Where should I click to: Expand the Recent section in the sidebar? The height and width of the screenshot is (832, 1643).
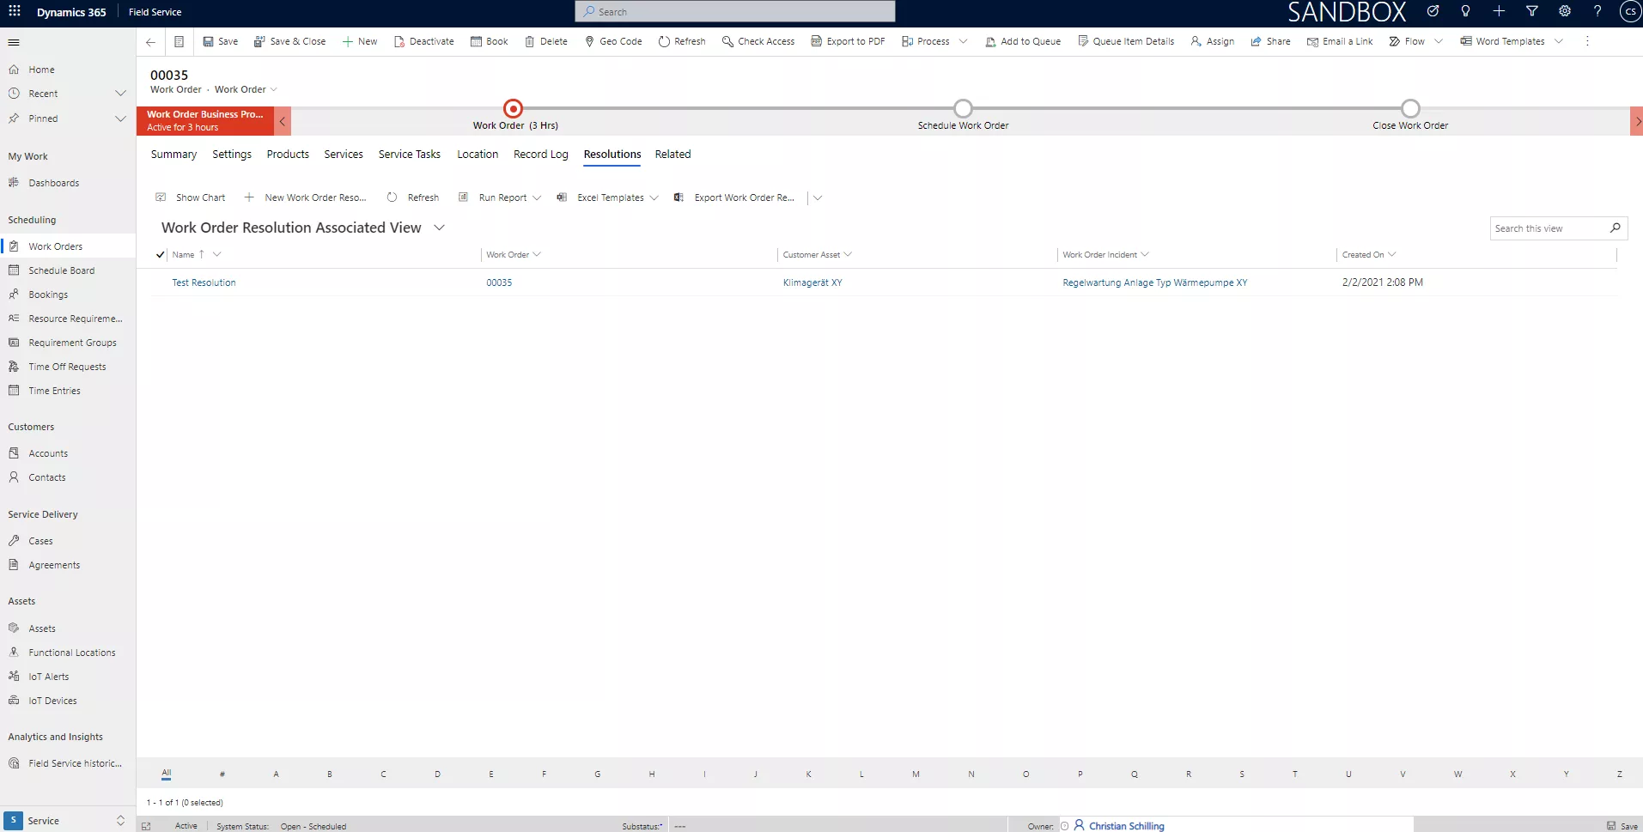[120, 94]
